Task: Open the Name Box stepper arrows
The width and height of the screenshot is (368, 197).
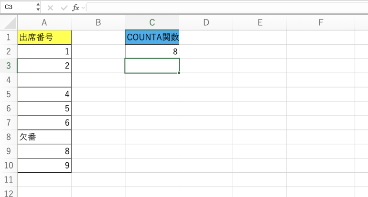Action: click(38, 8)
